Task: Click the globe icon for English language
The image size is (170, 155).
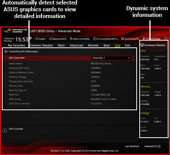Action: pyautogui.click(x=37, y=39)
